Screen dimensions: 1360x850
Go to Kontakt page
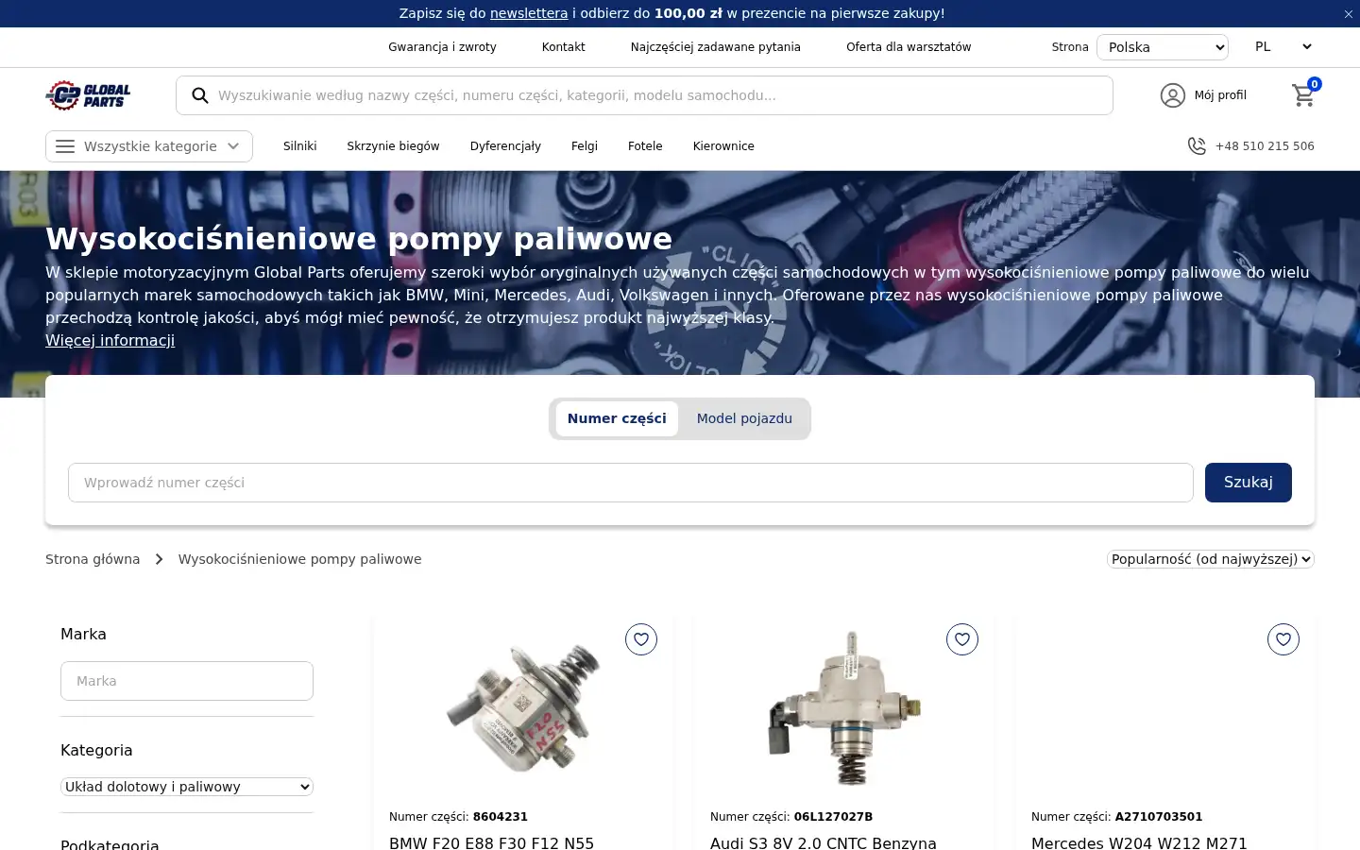[564, 47]
